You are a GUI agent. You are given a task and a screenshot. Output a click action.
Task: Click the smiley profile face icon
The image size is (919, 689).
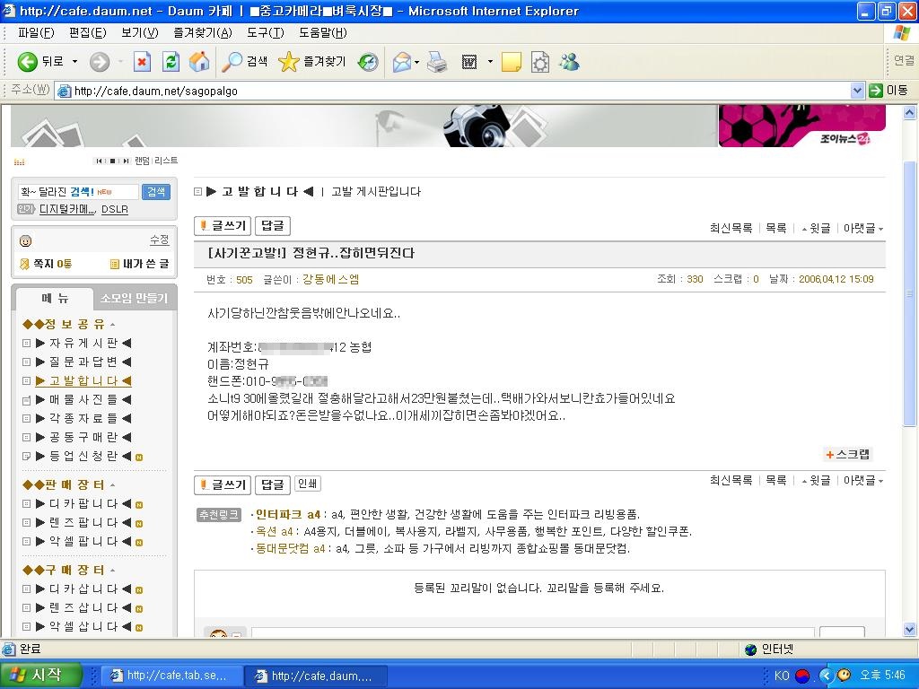tap(26, 240)
